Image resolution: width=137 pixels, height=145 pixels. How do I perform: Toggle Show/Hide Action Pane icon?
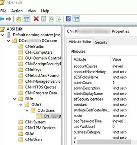(x=76, y=19)
